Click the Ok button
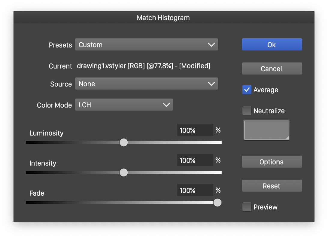The width and height of the screenshot is (328, 238). (272, 44)
